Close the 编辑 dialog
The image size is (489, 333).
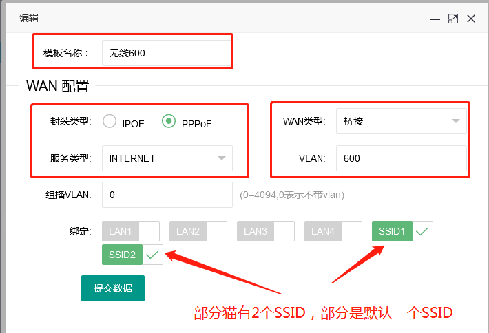point(471,19)
